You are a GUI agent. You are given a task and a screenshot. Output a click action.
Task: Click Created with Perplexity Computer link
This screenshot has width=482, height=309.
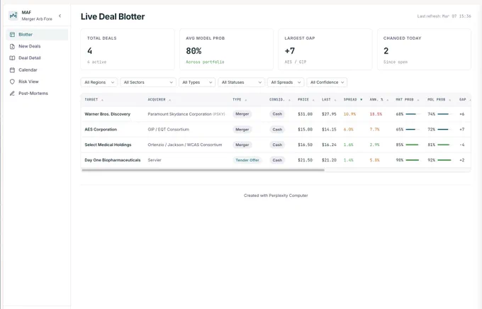tap(276, 196)
